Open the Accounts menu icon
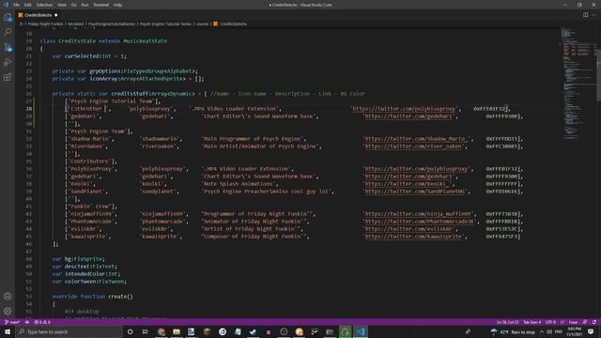 coord(8,296)
